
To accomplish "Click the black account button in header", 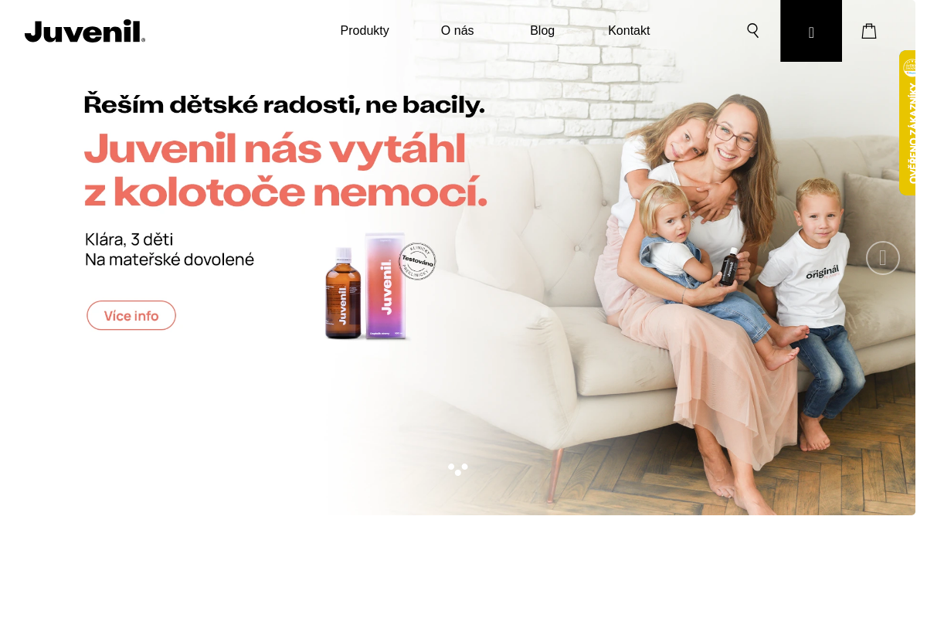I will (x=811, y=31).
